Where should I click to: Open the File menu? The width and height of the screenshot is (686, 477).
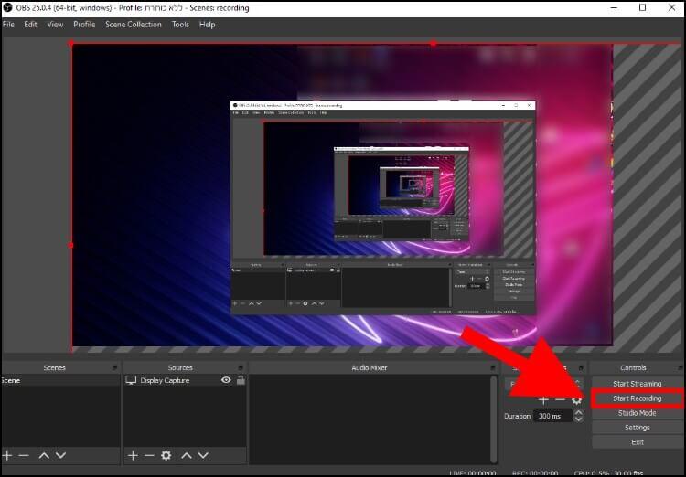pyautogui.click(x=8, y=25)
